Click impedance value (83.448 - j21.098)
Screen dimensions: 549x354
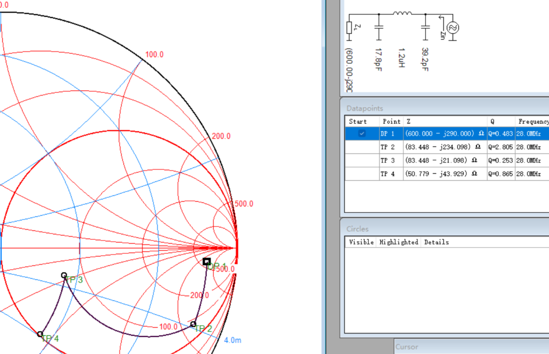[441, 160]
